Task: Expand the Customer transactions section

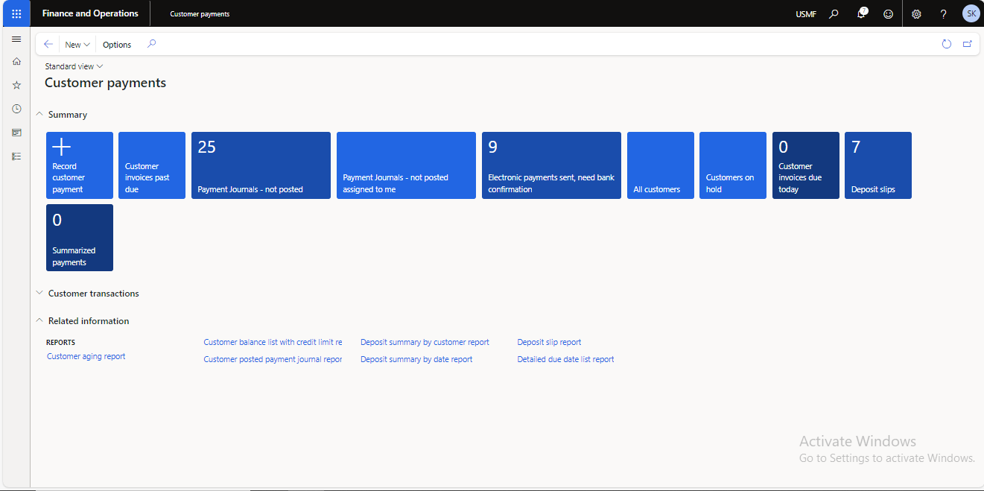Action: click(39, 294)
